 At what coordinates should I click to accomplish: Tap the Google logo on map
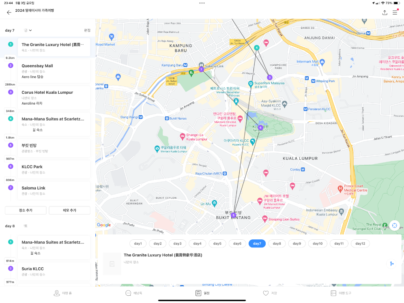click(104, 225)
